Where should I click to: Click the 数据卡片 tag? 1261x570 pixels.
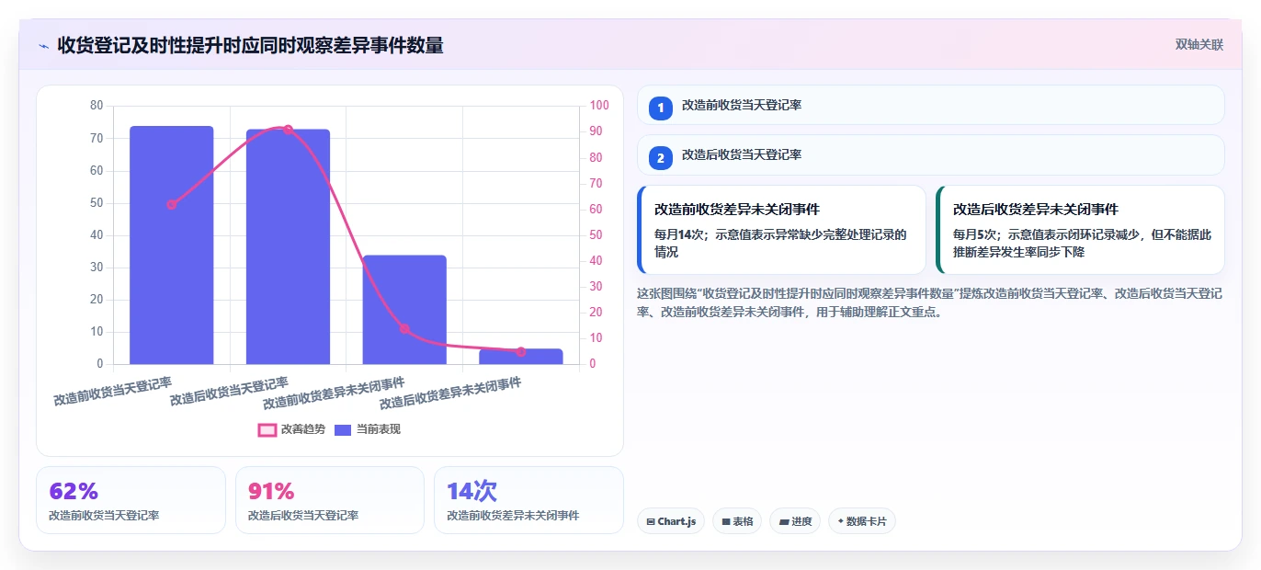(x=862, y=521)
